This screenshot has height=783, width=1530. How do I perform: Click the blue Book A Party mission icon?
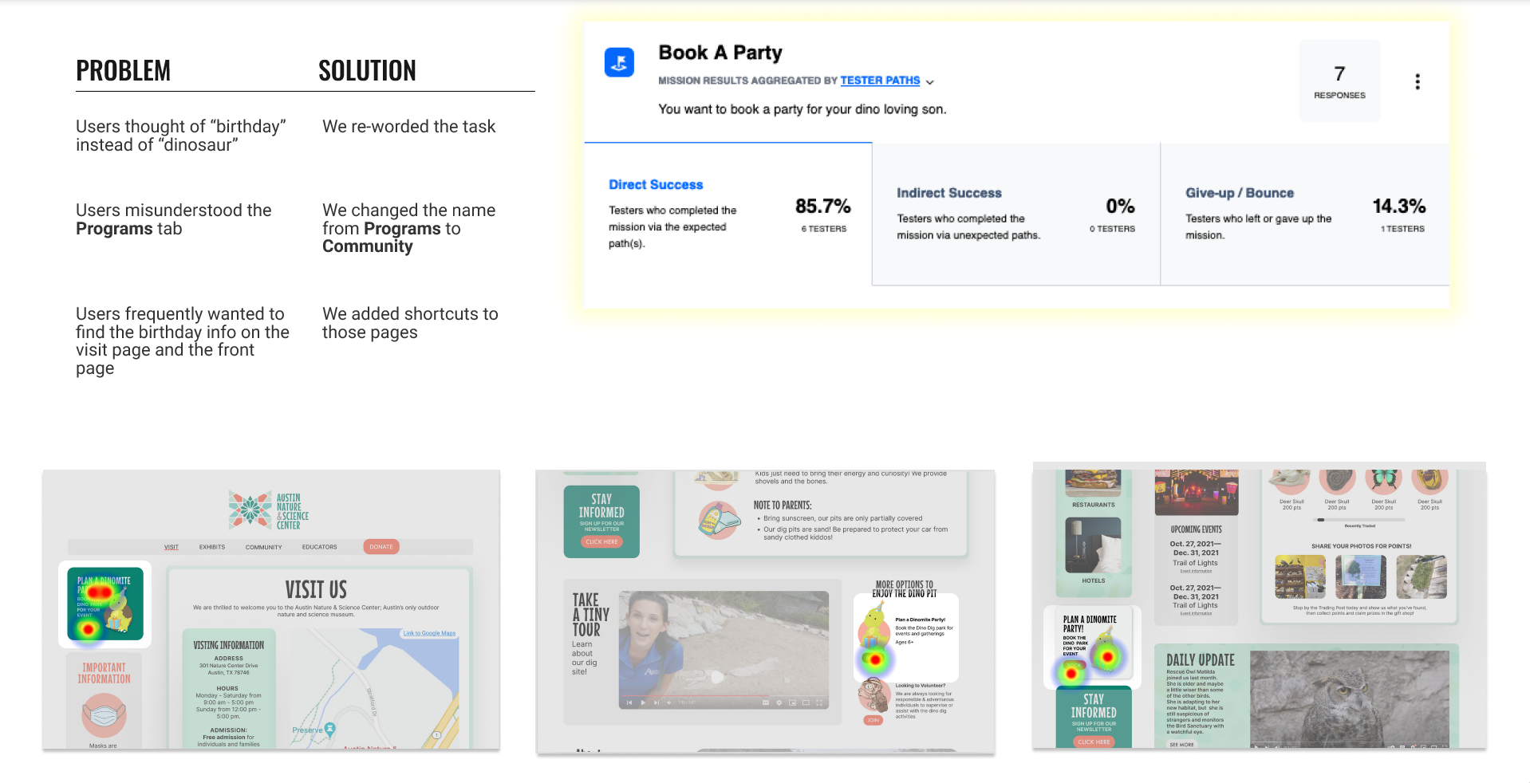[619, 62]
